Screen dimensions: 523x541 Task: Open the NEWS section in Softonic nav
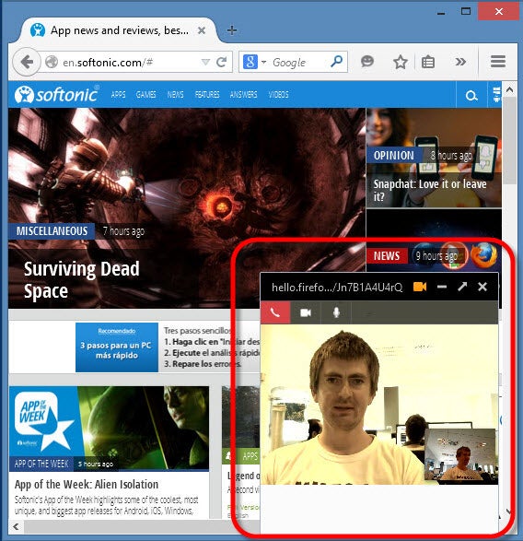(x=176, y=95)
